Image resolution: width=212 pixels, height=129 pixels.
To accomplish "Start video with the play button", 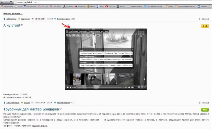I will coord(71,87).
